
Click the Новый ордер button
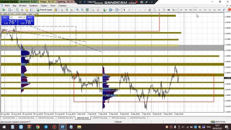pos(44,10)
